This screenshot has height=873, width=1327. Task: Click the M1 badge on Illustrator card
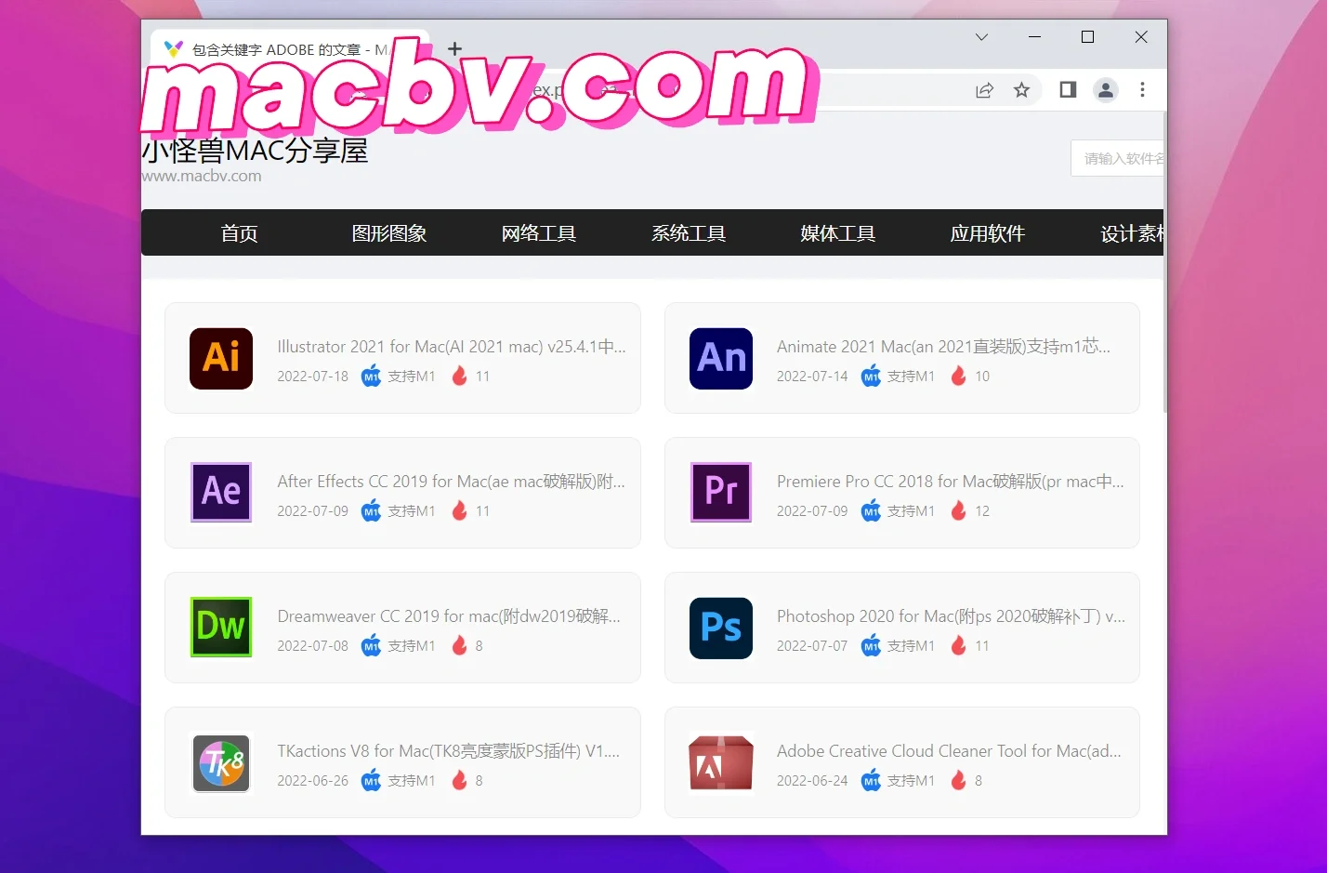click(371, 376)
